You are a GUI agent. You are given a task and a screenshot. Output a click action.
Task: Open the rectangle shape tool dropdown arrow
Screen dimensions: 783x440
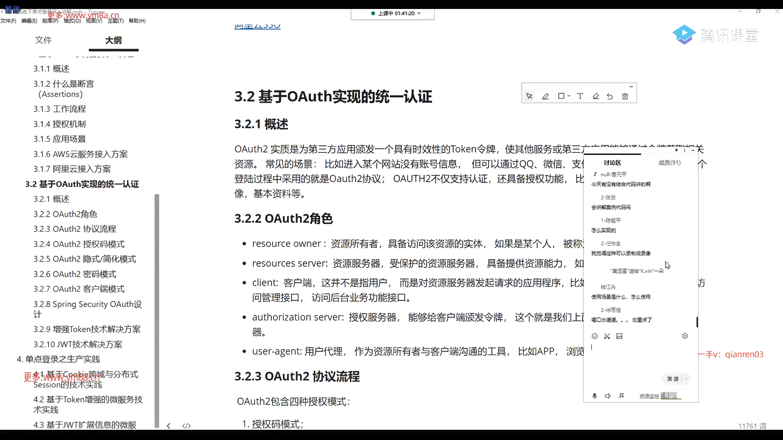coord(569,96)
